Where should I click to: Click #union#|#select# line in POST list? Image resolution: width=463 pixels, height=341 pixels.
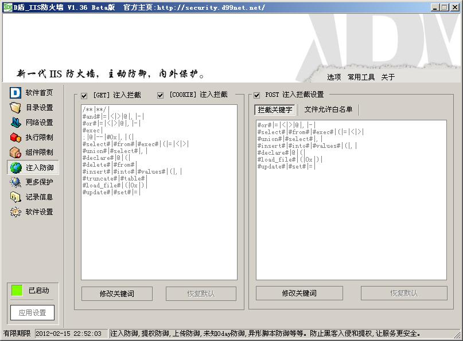[290, 139]
